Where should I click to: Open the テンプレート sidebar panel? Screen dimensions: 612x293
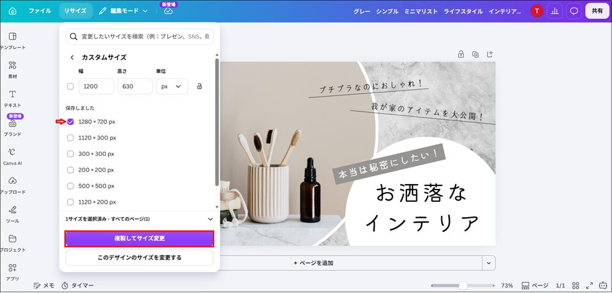click(x=12, y=40)
